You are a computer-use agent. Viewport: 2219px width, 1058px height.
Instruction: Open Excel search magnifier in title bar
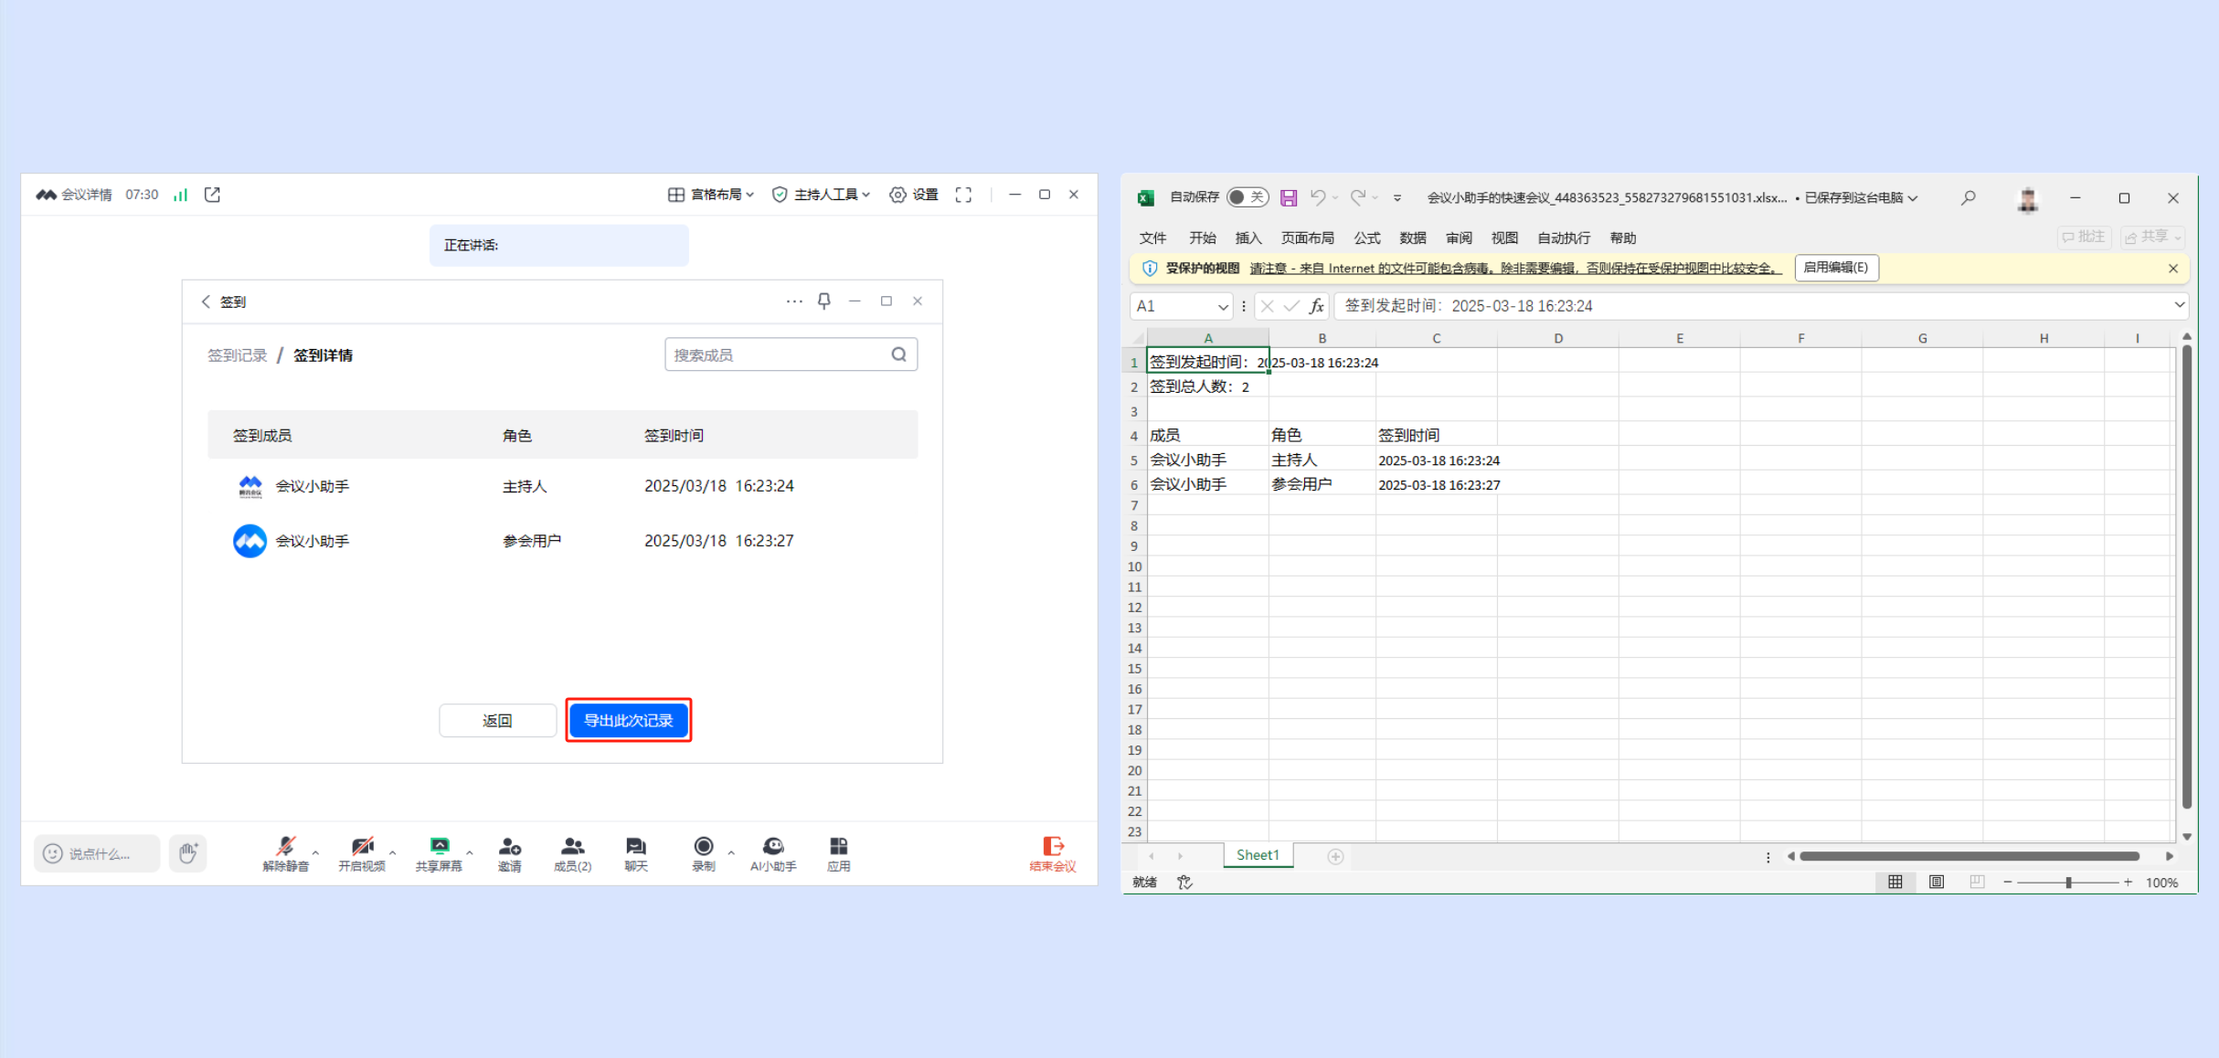[x=1968, y=197]
